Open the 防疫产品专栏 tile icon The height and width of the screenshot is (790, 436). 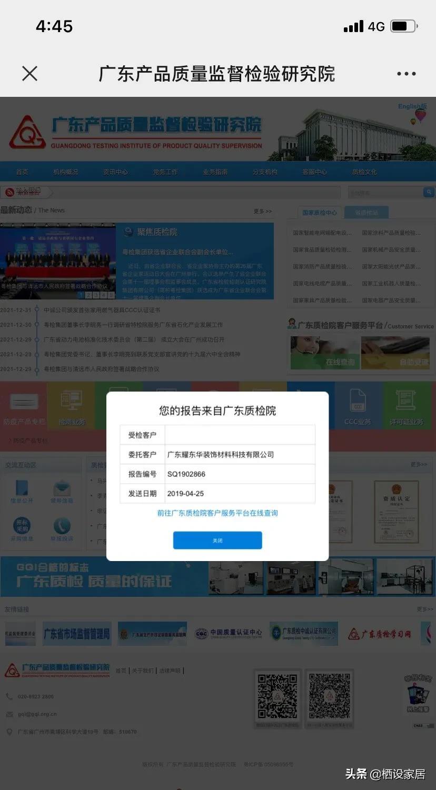click(x=24, y=406)
